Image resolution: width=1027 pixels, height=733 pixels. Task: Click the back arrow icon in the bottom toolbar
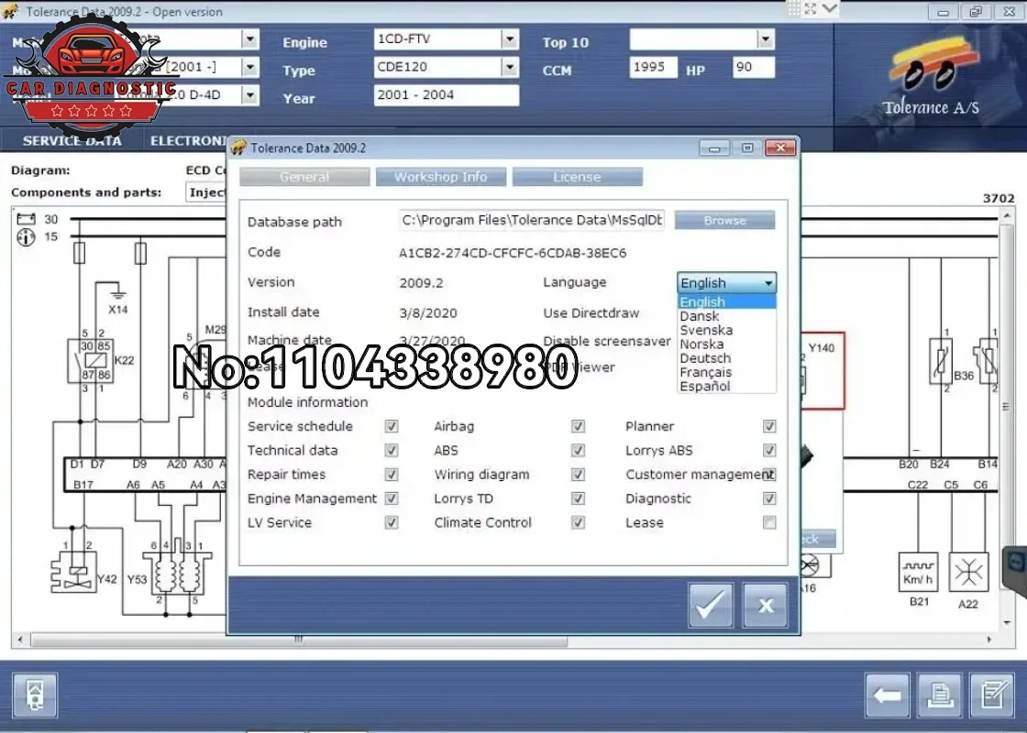(888, 695)
